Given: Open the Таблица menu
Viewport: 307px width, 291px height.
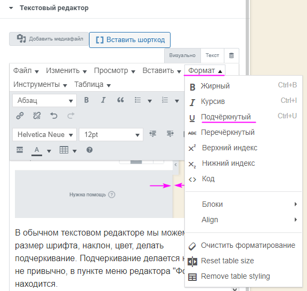Looking at the screenshot, I should pyautogui.click(x=93, y=84).
